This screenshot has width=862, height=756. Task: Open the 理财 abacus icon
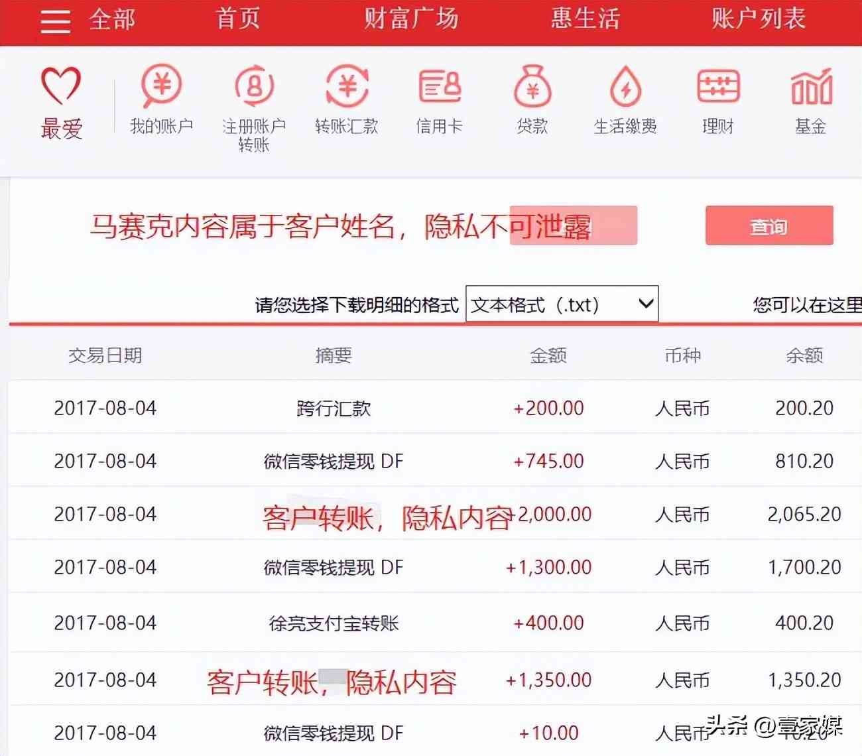tap(718, 87)
